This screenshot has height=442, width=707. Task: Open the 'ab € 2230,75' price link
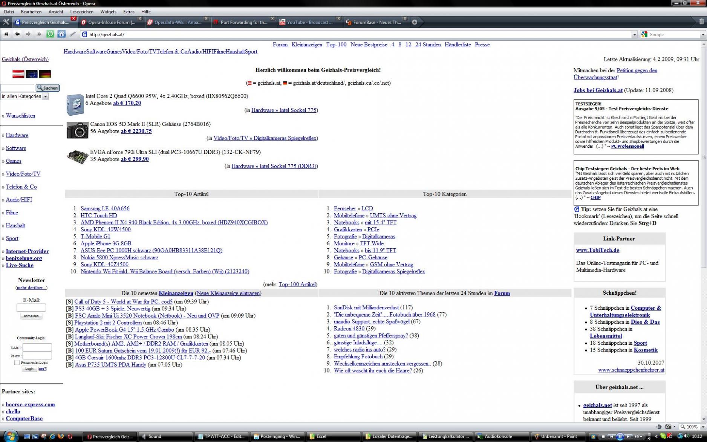click(x=136, y=131)
